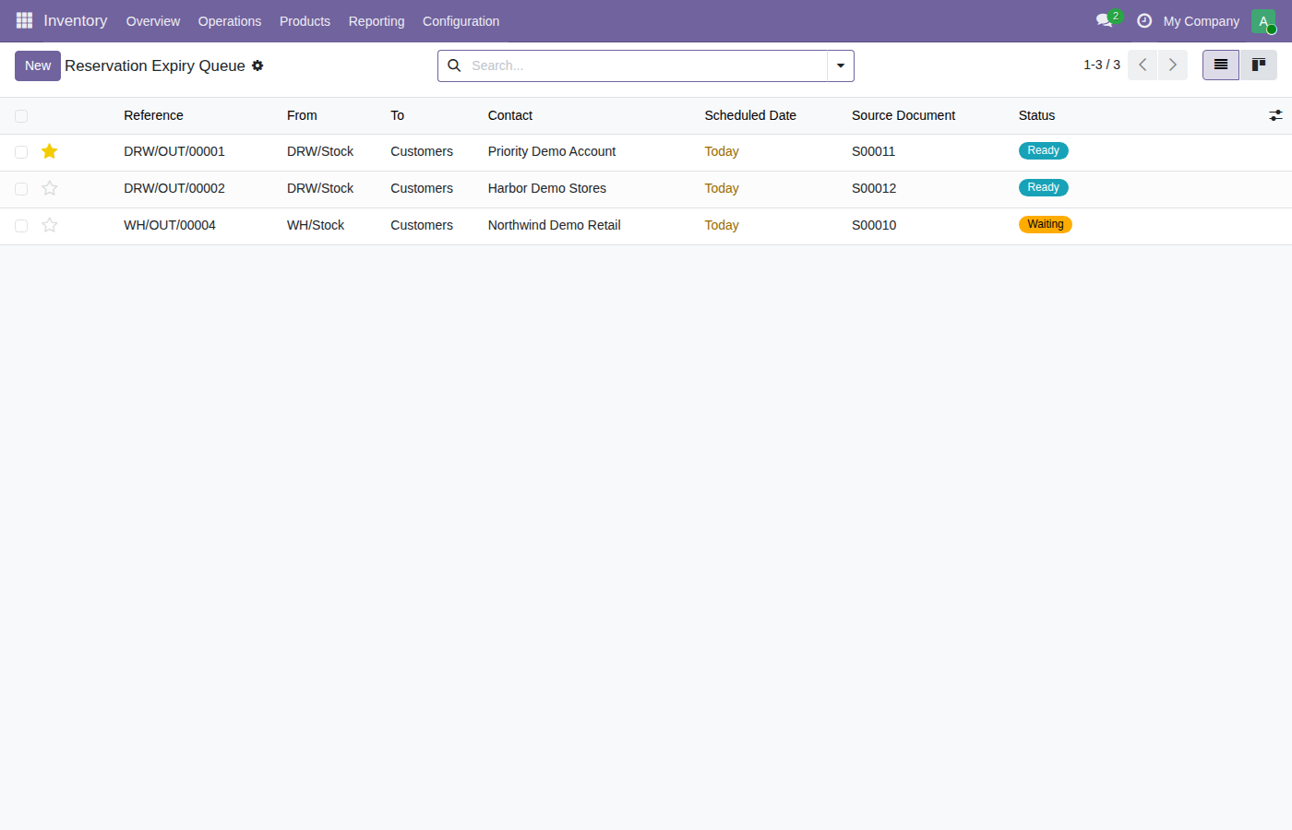Open the user avatar menu

click(1263, 20)
